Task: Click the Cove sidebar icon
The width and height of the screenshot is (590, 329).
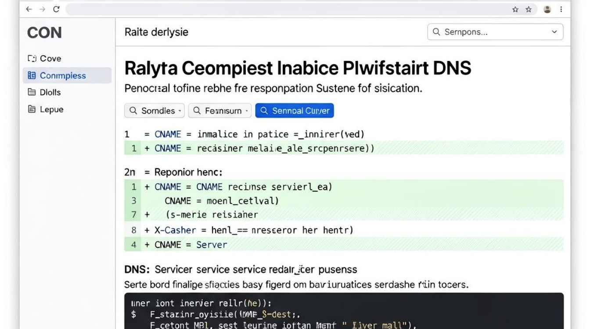Action: coord(32,58)
